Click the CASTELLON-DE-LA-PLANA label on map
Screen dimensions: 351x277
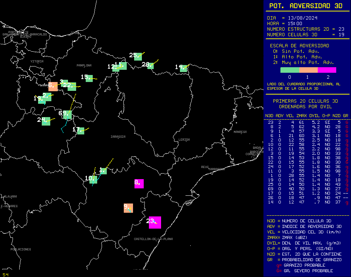coord(153,239)
